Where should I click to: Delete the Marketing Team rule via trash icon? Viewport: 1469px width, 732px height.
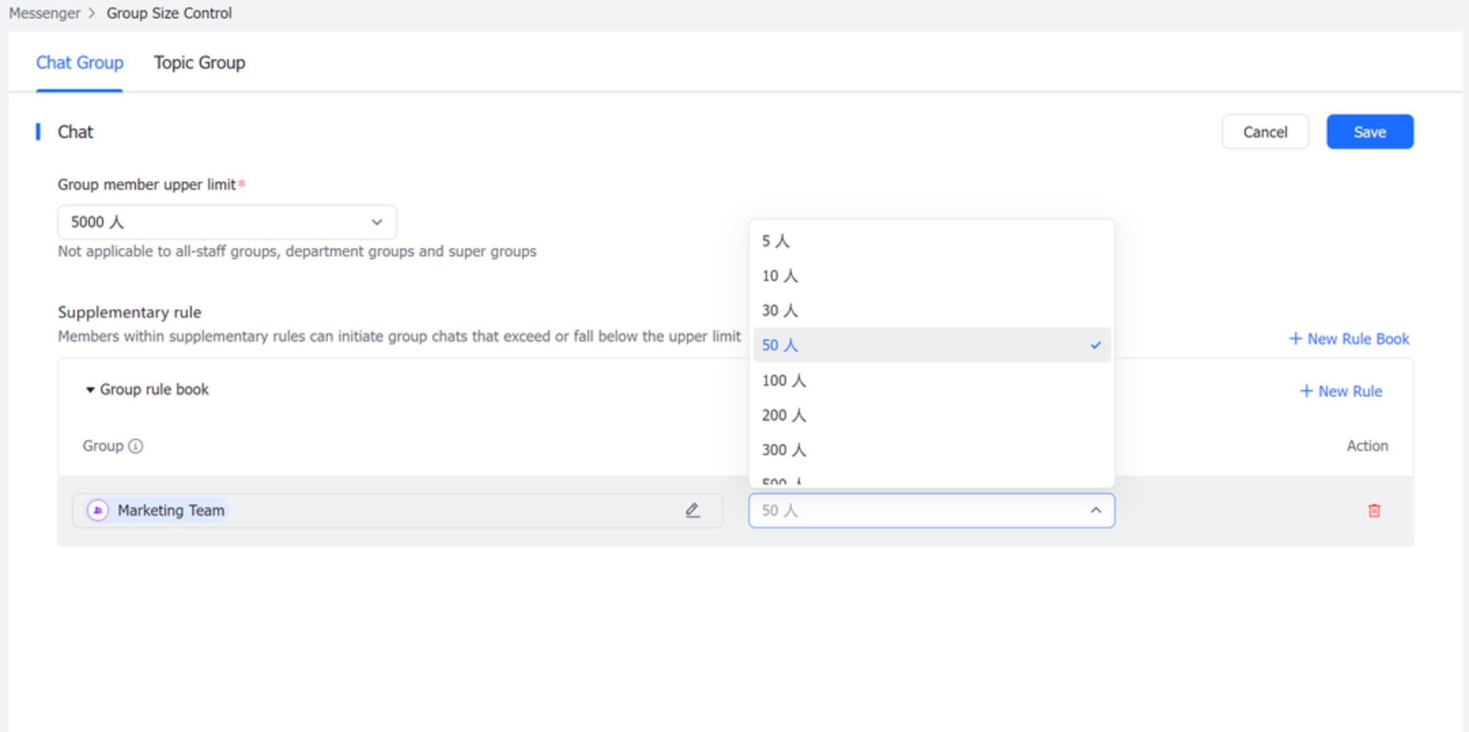coord(1375,510)
